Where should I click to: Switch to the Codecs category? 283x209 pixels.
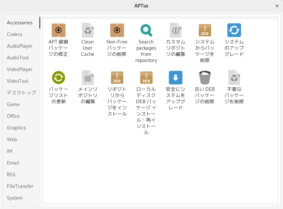[x=21, y=34]
